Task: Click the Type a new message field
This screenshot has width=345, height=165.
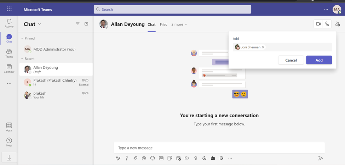Action: click(219, 148)
